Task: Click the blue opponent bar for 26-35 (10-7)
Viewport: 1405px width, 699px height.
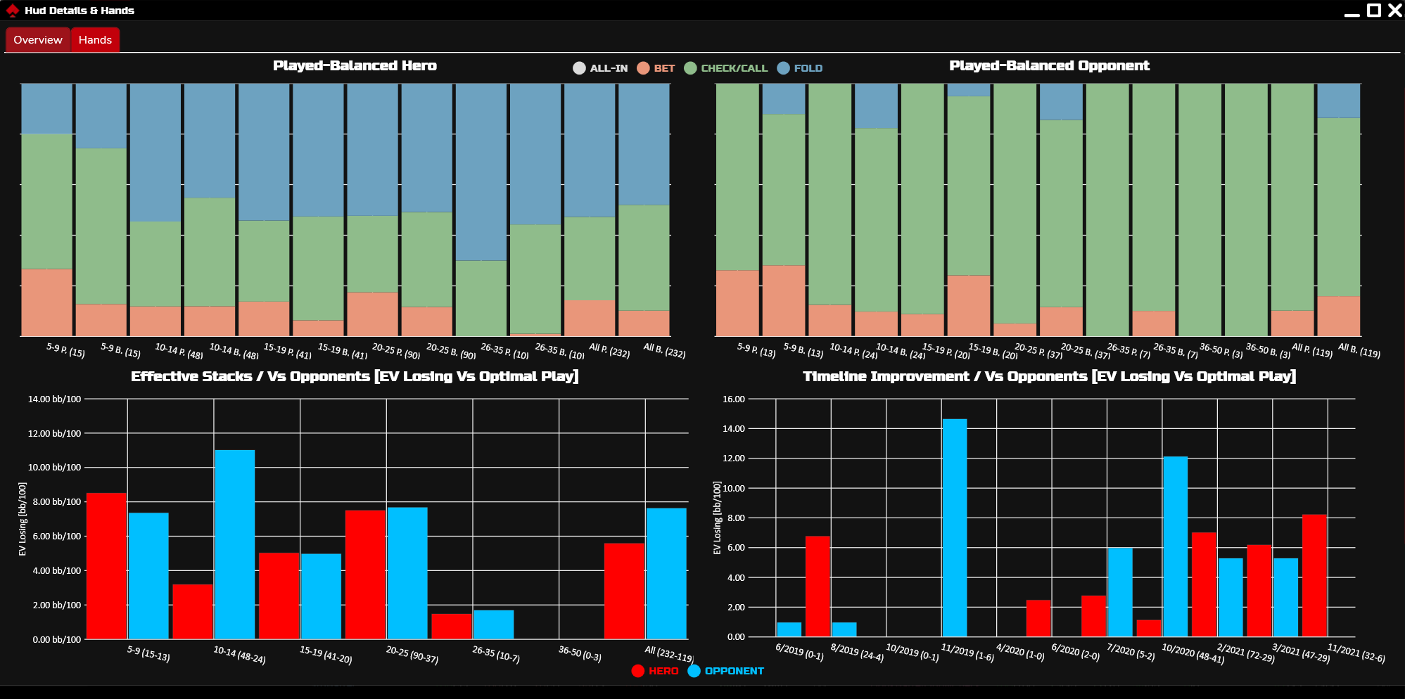Action: click(494, 624)
